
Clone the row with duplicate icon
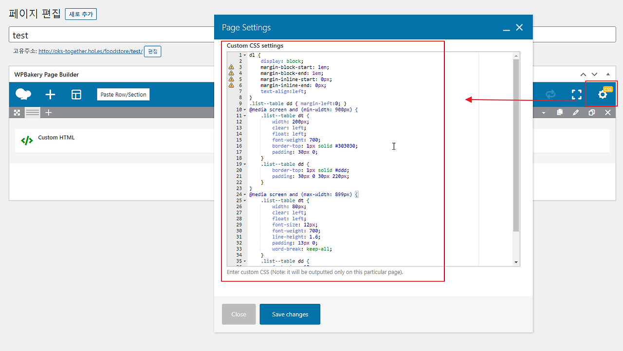tap(592, 112)
